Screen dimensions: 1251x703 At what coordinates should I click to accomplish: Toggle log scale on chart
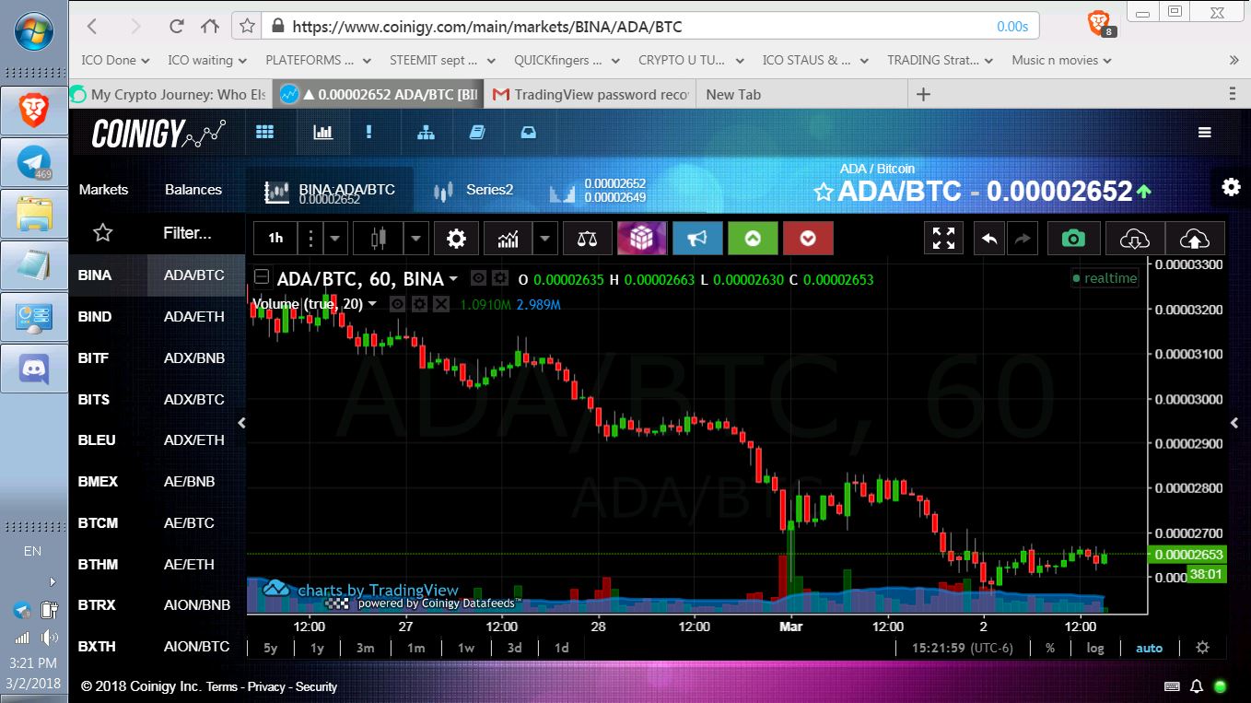click(1095, 648)
